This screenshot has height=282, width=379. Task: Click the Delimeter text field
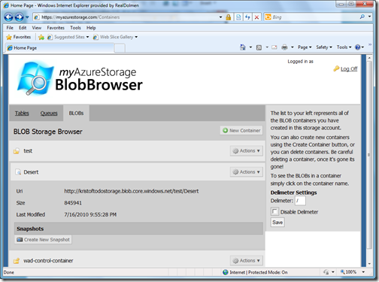(x=300, y=201)
